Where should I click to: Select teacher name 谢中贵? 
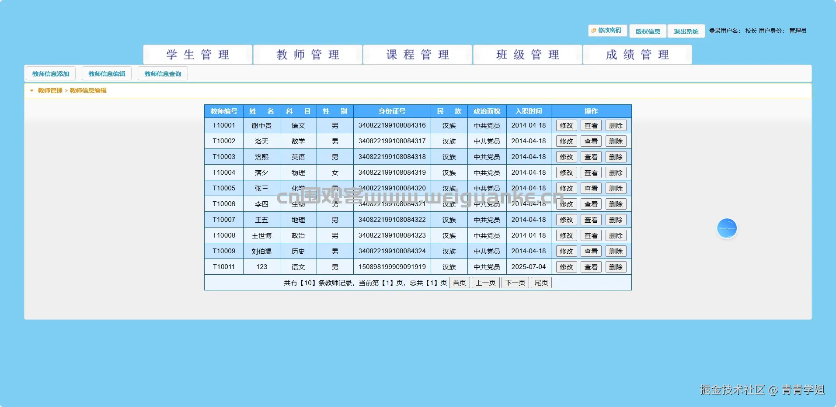point(261,126)
